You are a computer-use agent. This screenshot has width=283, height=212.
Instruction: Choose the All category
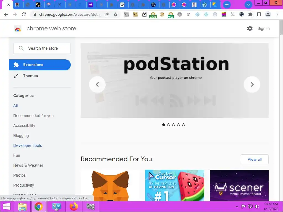(15, 106)
